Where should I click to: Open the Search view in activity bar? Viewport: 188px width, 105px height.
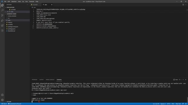click(2, 10)
